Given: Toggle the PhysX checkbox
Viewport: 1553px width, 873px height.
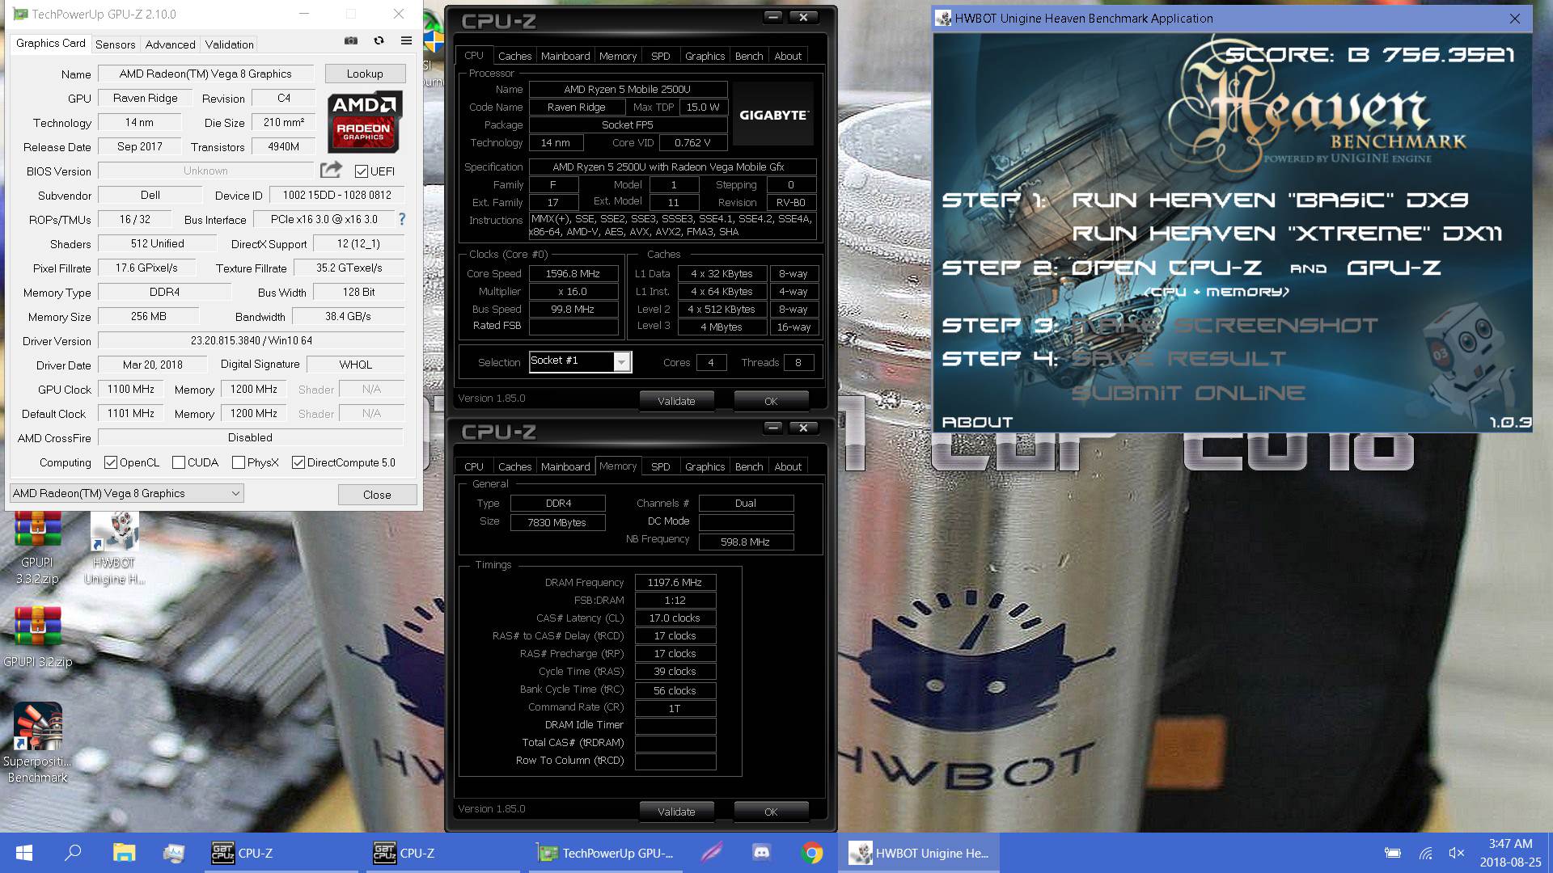Looking at the screenshot, I should tap(239, 462).
